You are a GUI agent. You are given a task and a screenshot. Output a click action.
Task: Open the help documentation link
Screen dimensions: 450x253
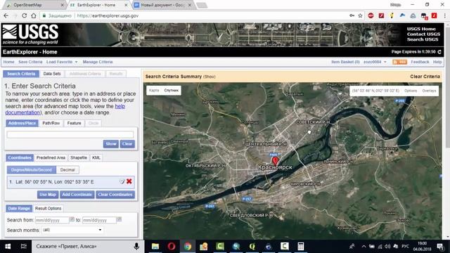coord(65,110)
